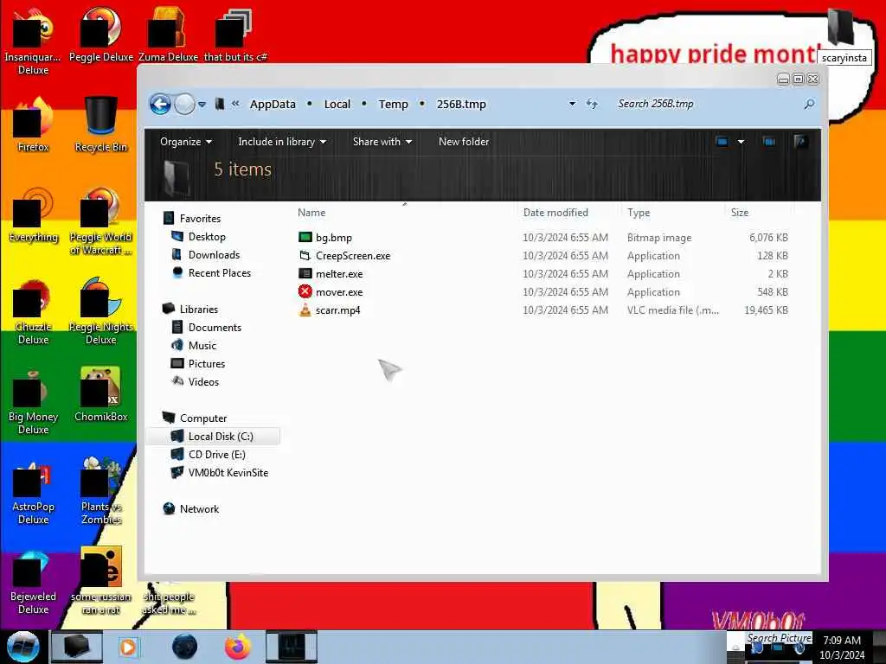Click the Local breadcrumb segment
Screen dimensions: 886x664
337,104
